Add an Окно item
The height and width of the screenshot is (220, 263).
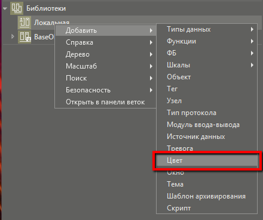click(x=207, y=172)
